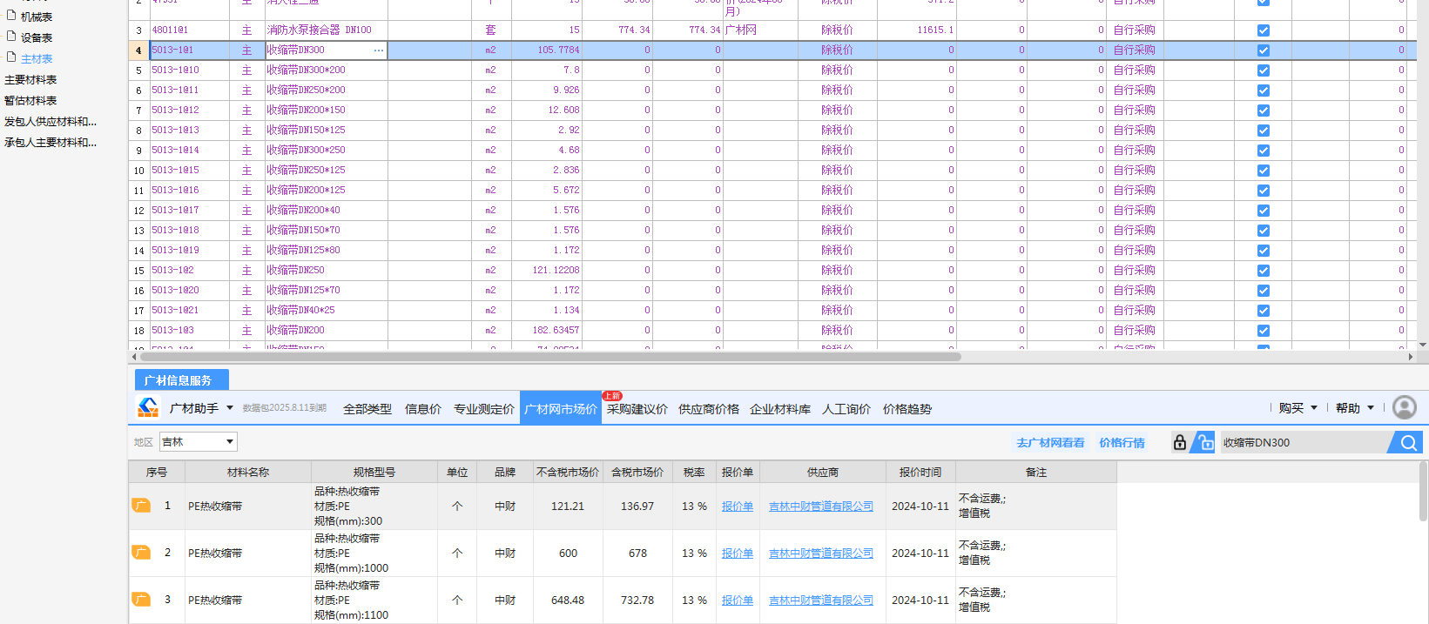The image size is (1429, 624).
Task: Click the 广 badge icon in price row 2
Action: pyautogui.click(x=141, y=553)
